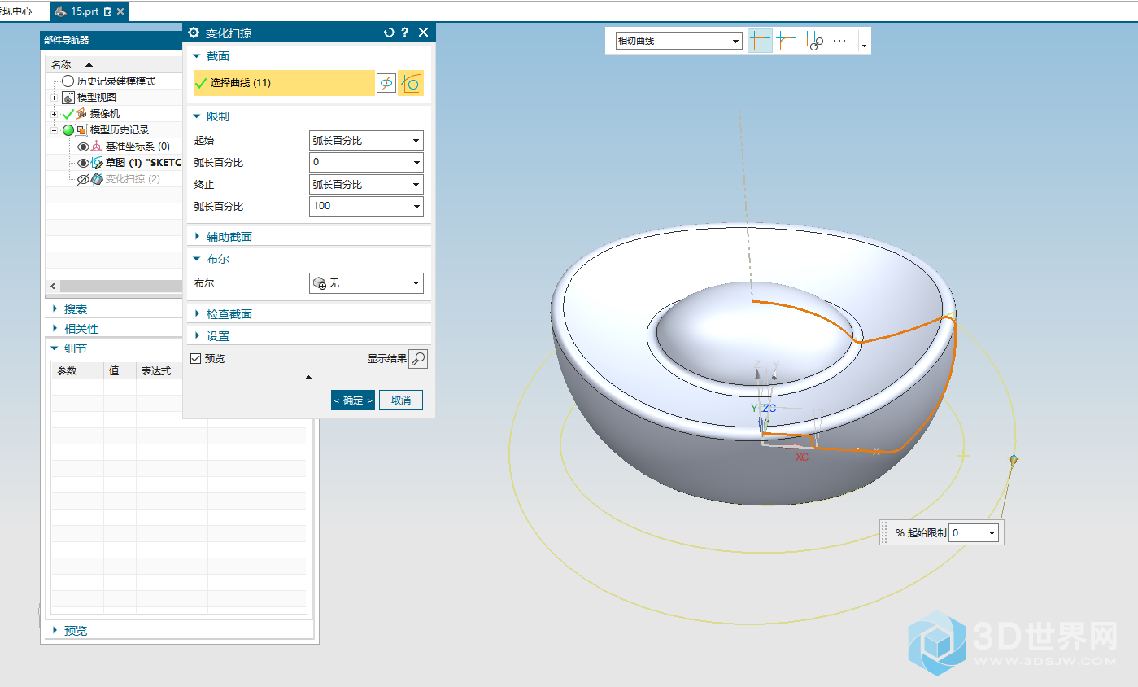Click the 15.prt part file icon
Viewport: 1138px width, 687px height.
61,11
